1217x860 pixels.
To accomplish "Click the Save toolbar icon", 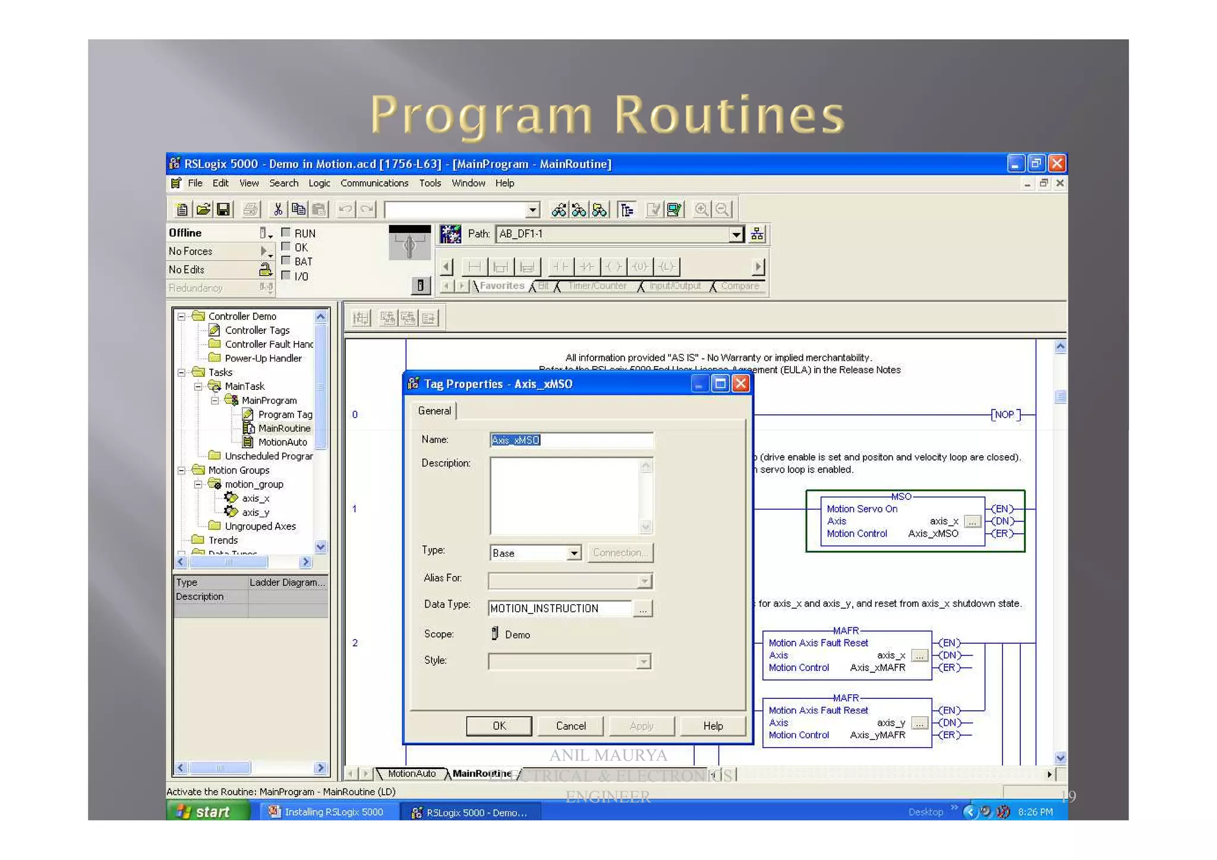I will tap(223, 209).
